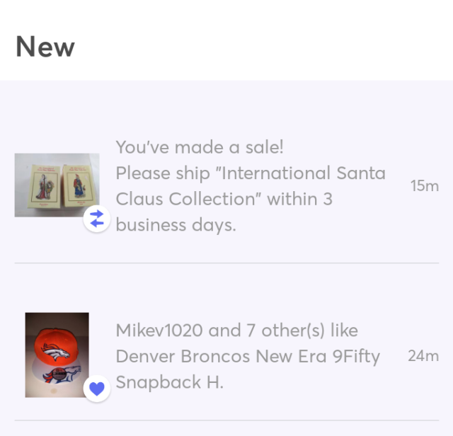Click the right blue Santa box in thumbnail

[79, 185]
